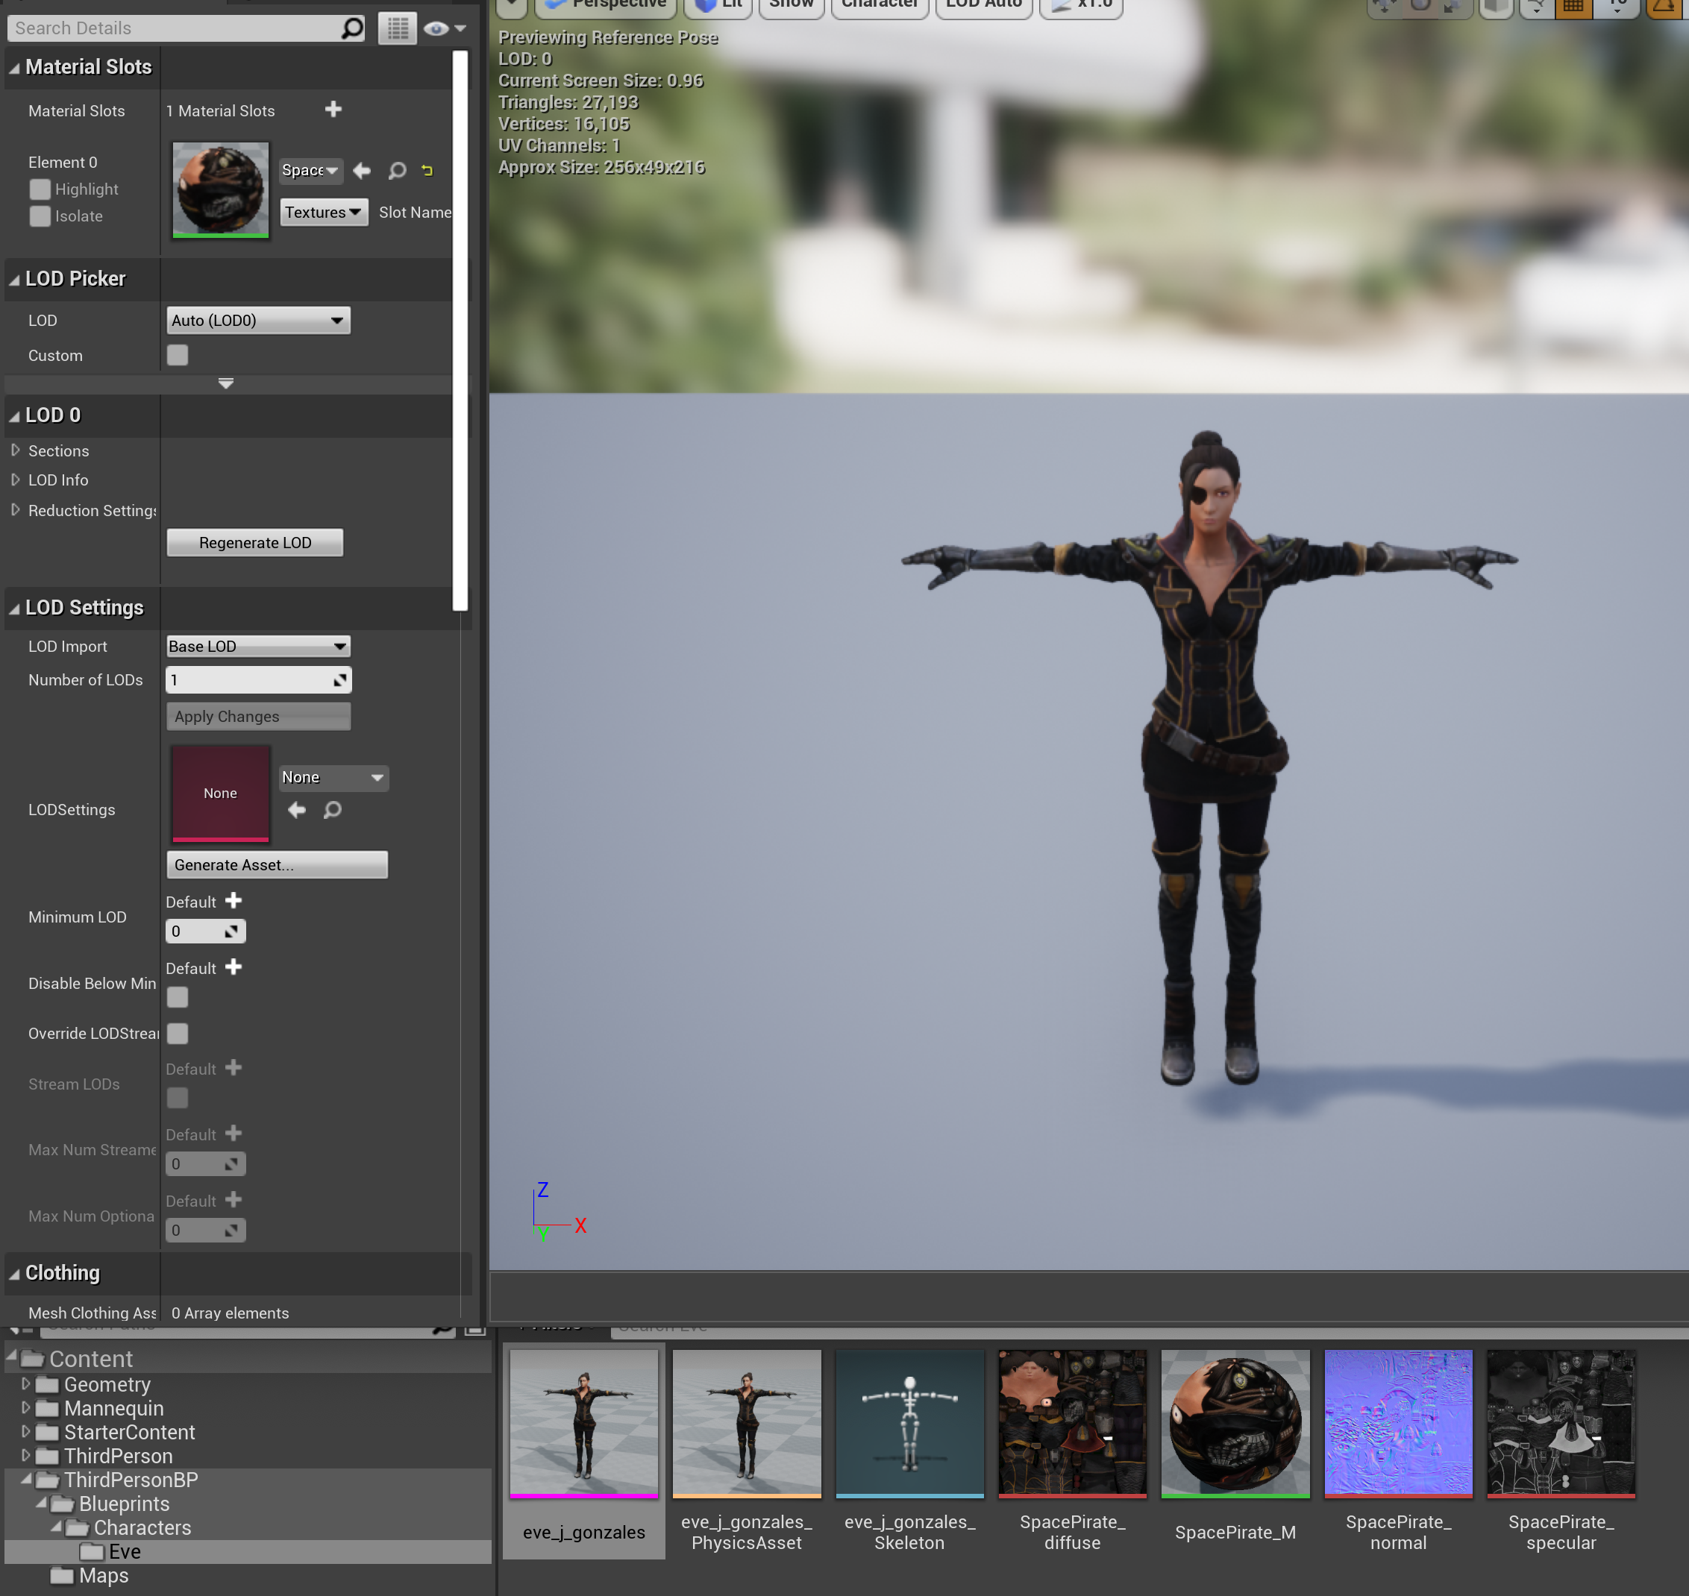Open the Base LOD import dropdown
The width and height of the screenshot is (1689, 1596).
click(258, 646)
